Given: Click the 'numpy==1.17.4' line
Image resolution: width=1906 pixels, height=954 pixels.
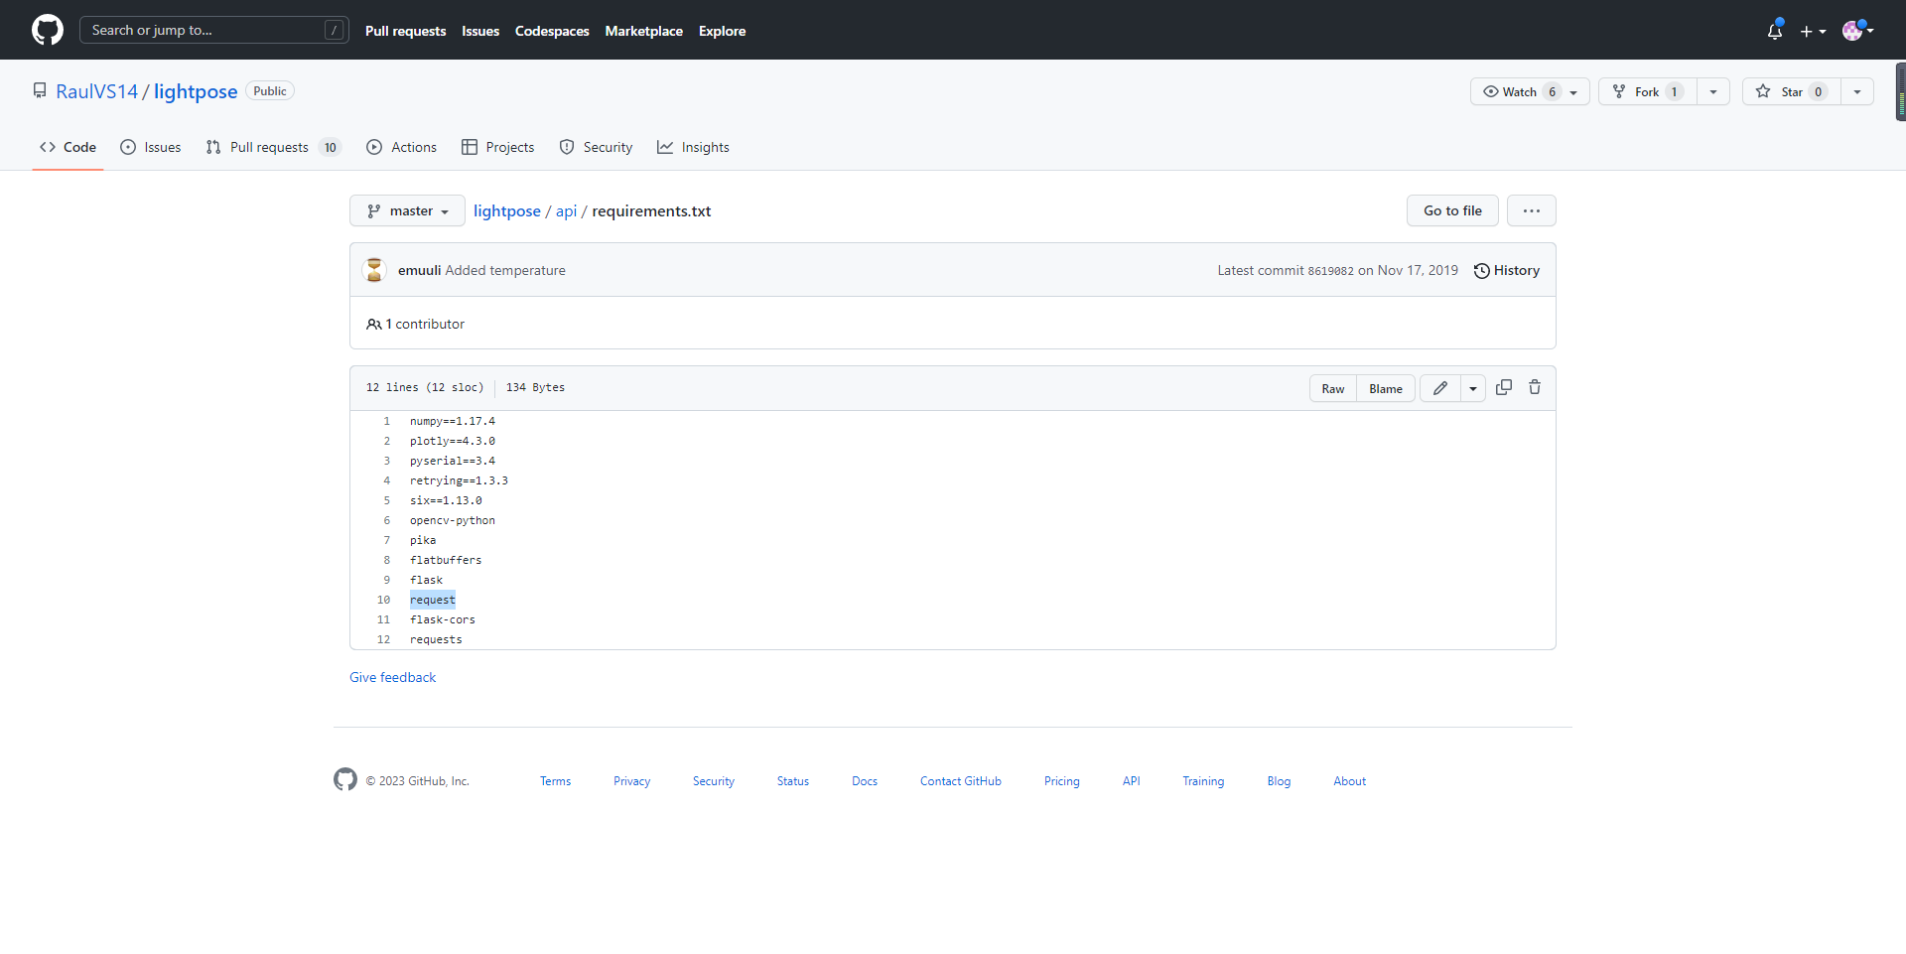Looking at the screenshot, I should 453,421.
